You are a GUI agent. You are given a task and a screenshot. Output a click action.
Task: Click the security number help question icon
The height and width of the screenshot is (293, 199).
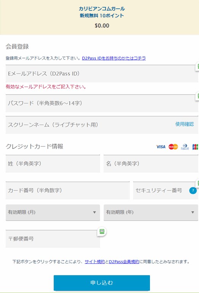[193, 191]
